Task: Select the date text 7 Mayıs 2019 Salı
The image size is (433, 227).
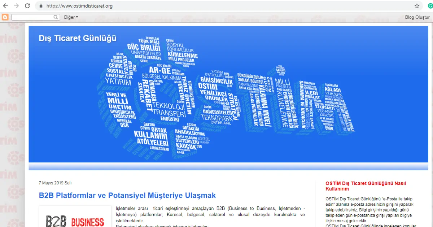Action: click(x=55, y=183)
